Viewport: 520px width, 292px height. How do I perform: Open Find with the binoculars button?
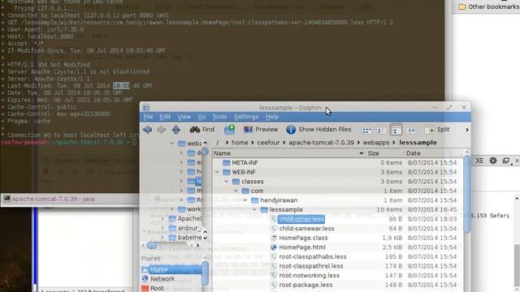(x=202, y=130)
